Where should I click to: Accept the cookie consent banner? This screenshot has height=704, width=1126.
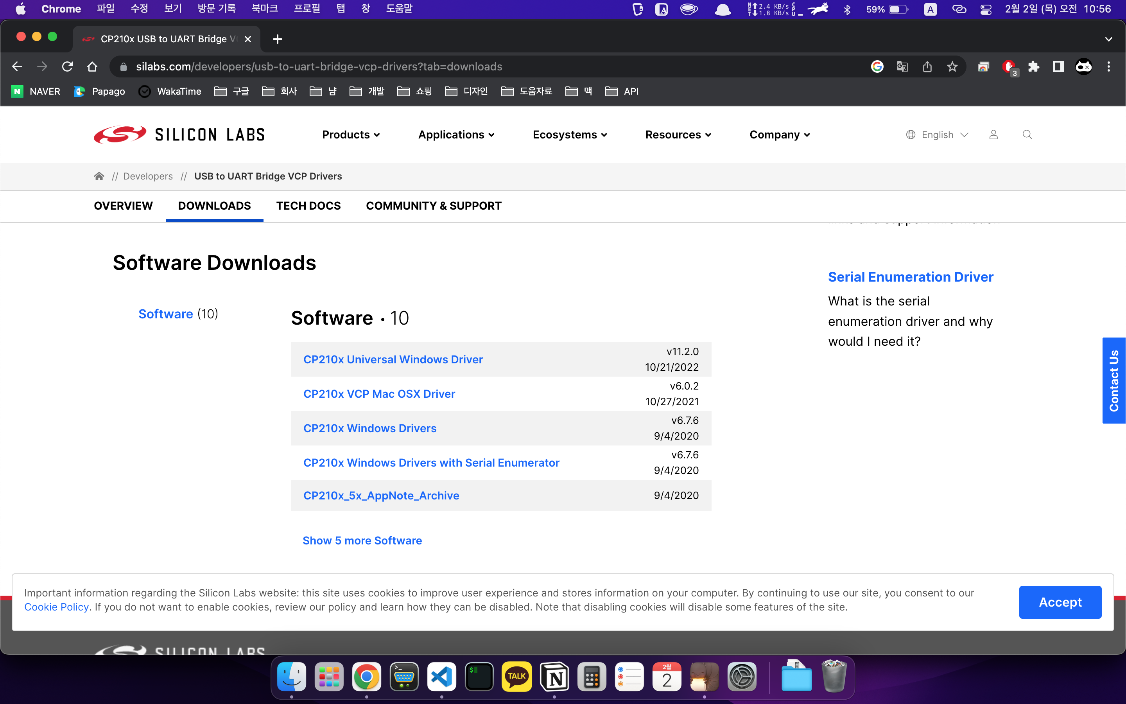coord(1060,602)
